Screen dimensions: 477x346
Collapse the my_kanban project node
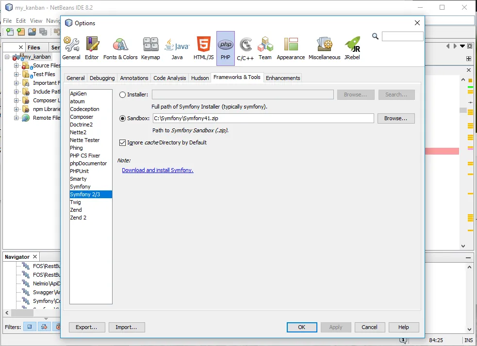click(7, 57)
